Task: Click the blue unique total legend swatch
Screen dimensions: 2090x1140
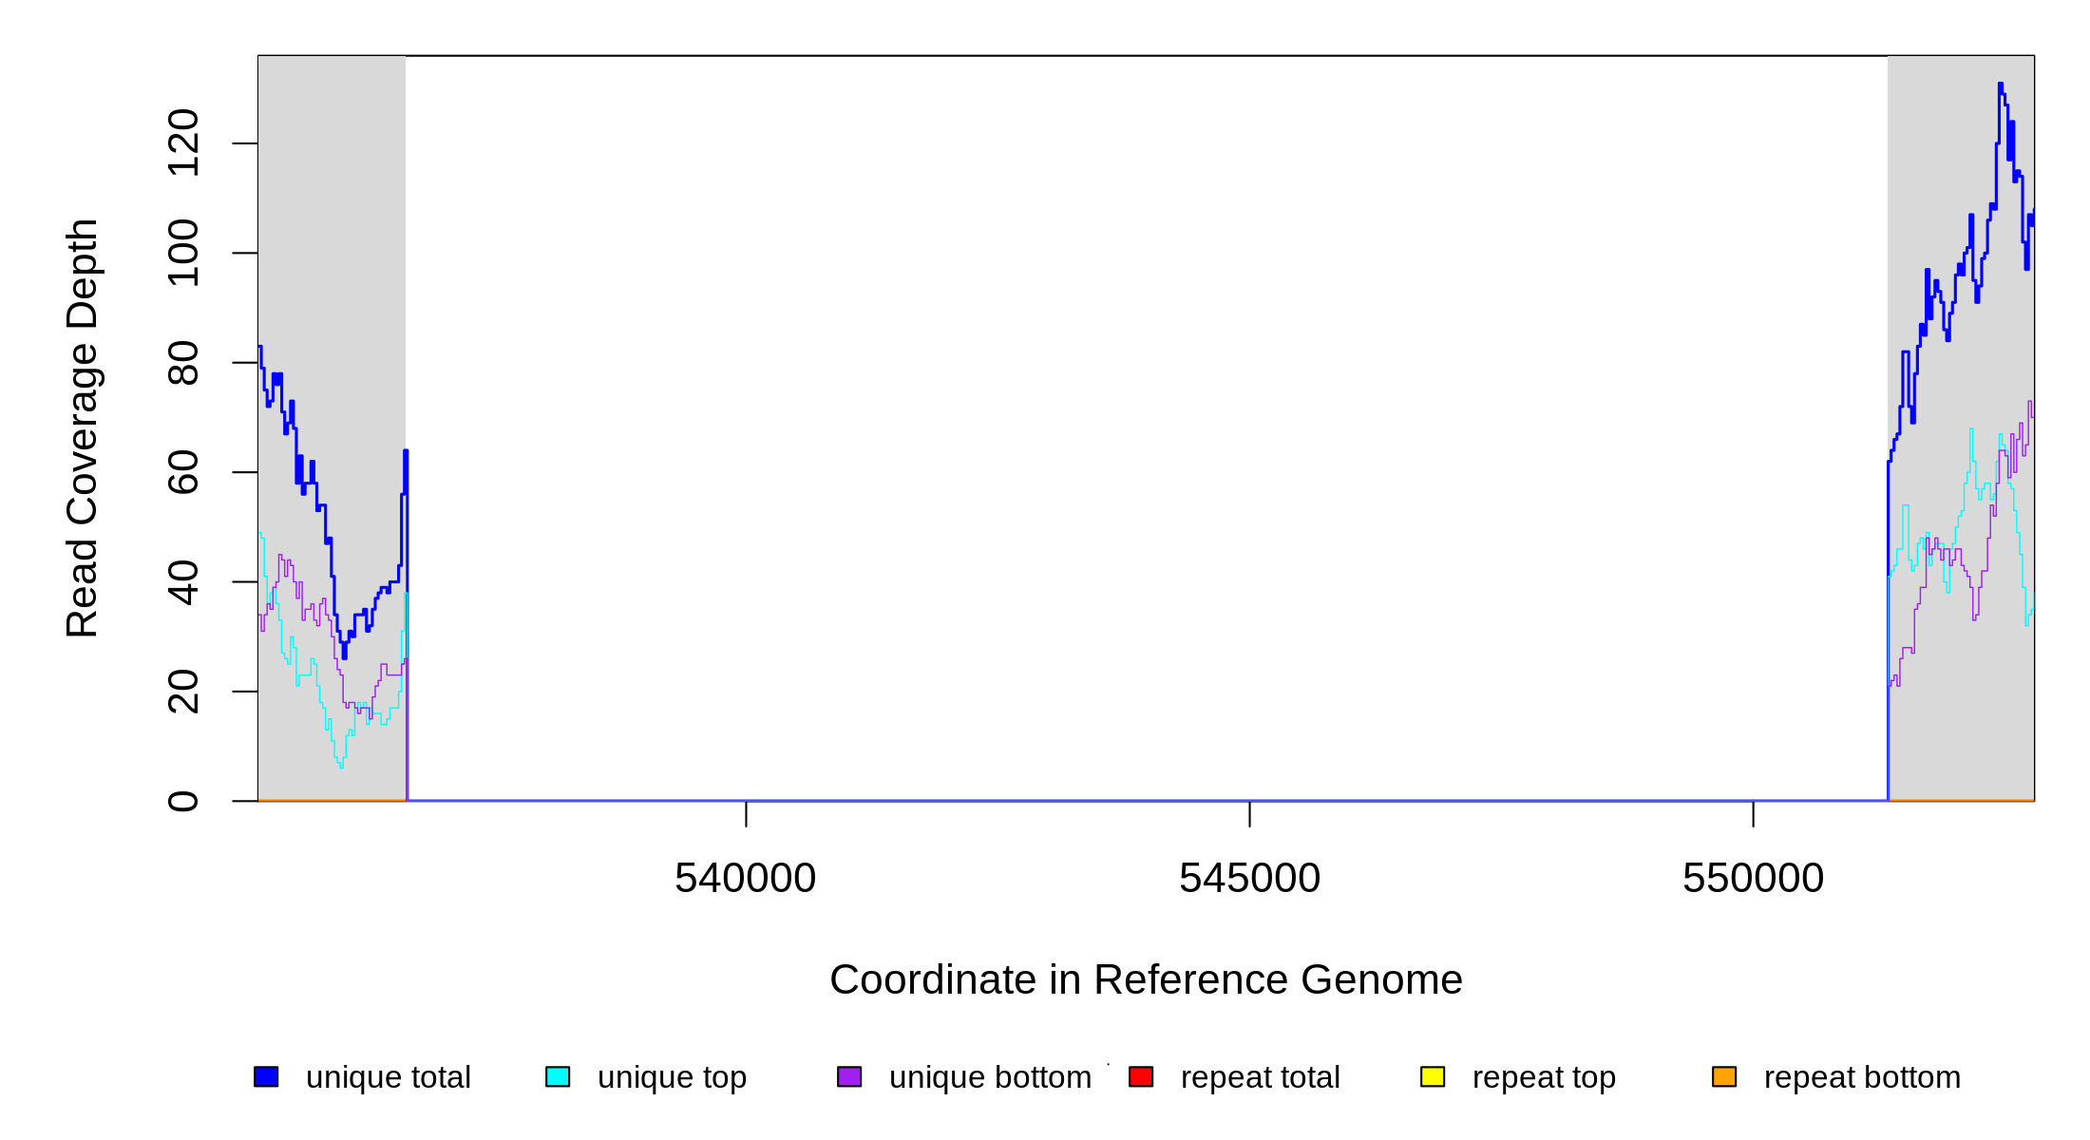Action: (x=266, y=1076)
